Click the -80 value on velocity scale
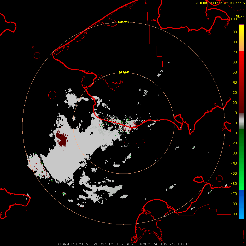 pyautogui.click(x=234, y=204)
